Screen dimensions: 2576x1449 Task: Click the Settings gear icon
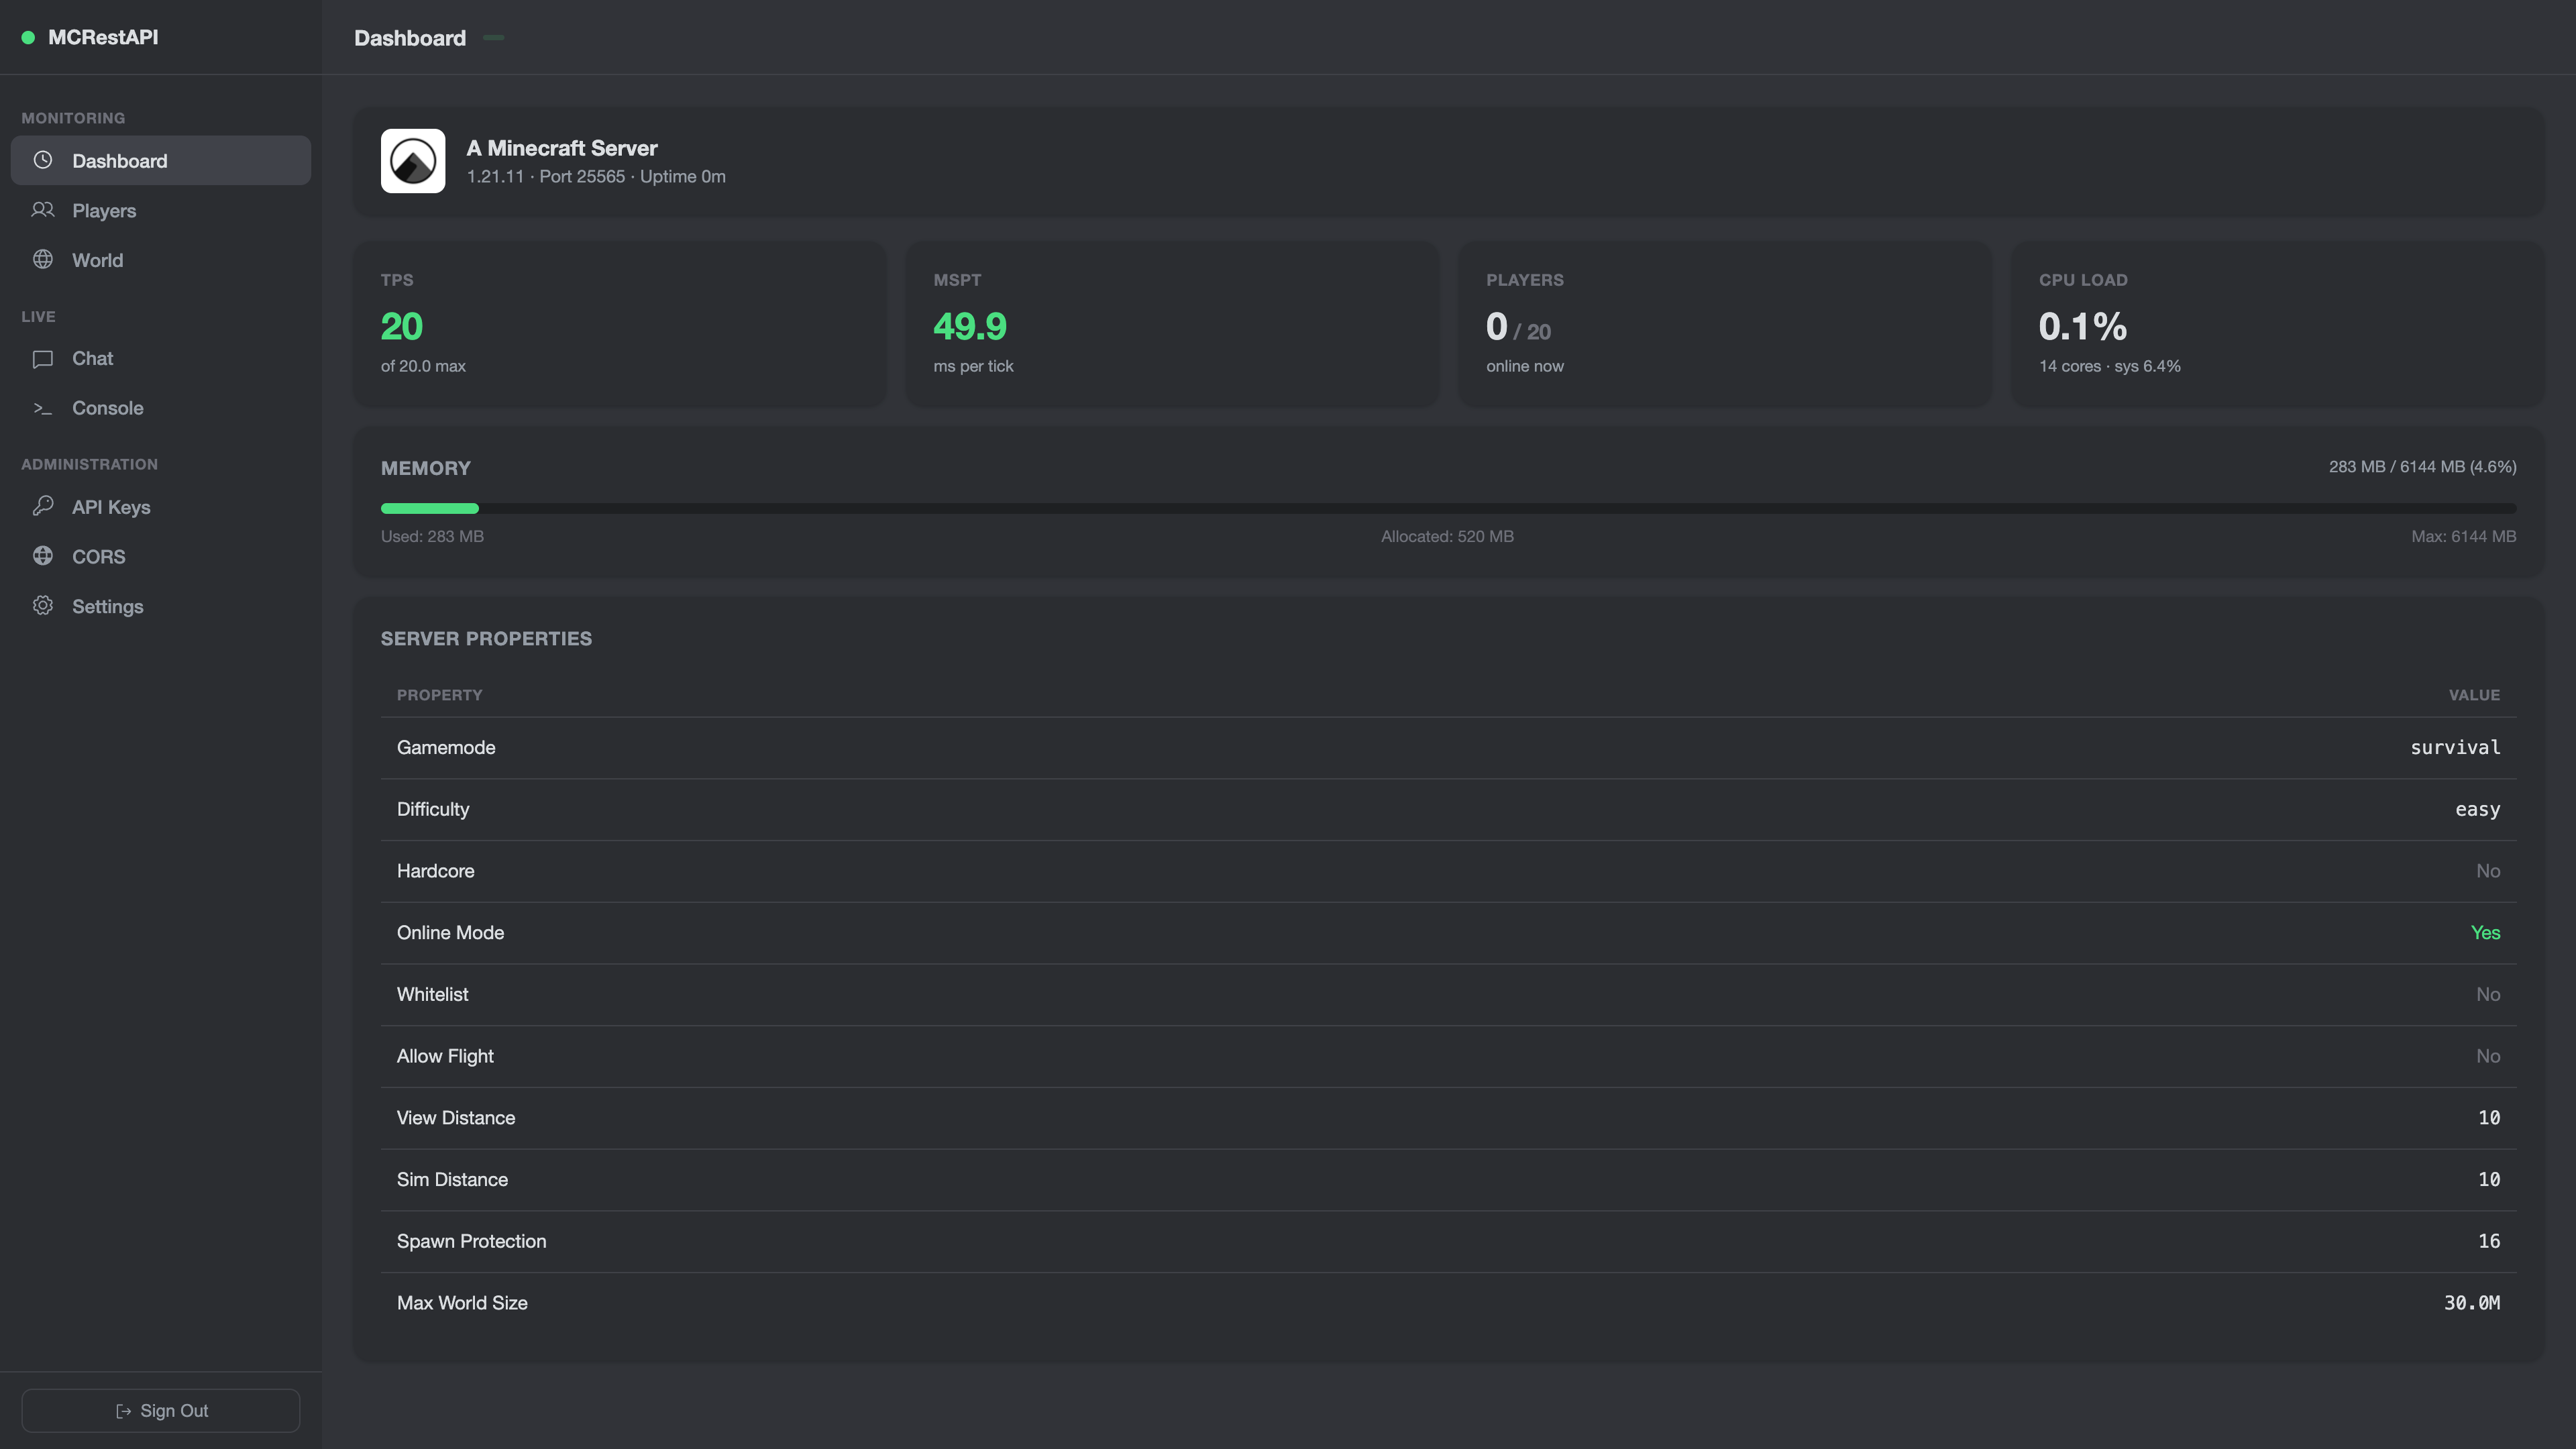(x=43, y=605)
